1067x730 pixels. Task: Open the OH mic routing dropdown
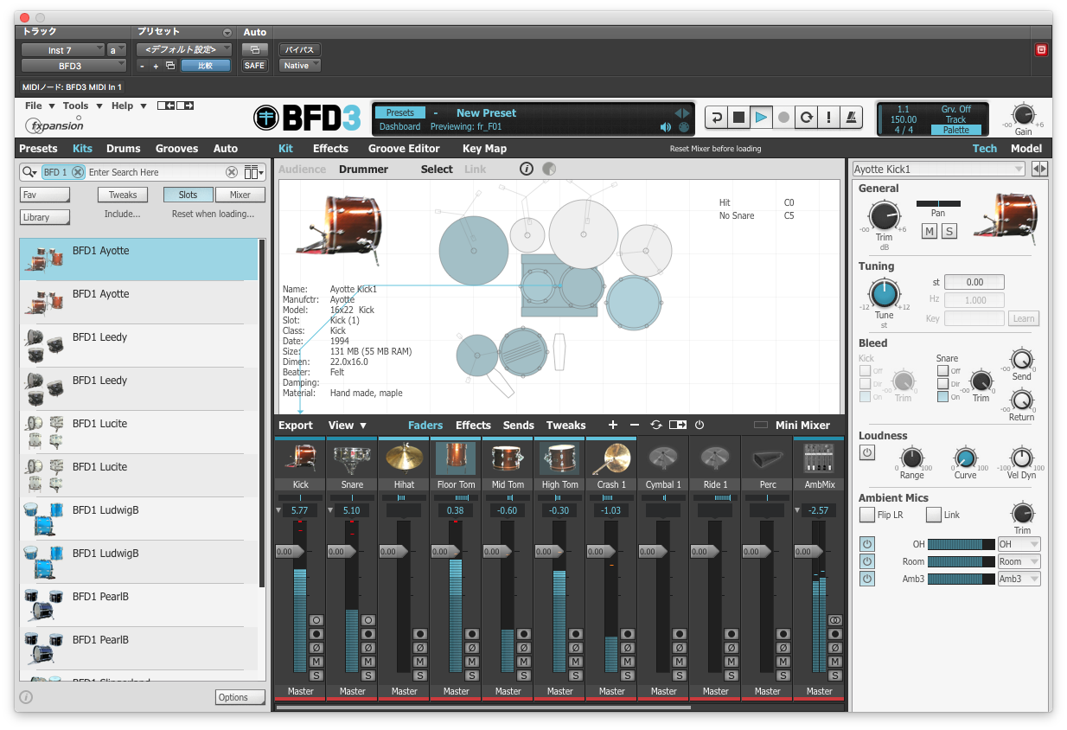pyautogui.click(x=1019, y=544)
